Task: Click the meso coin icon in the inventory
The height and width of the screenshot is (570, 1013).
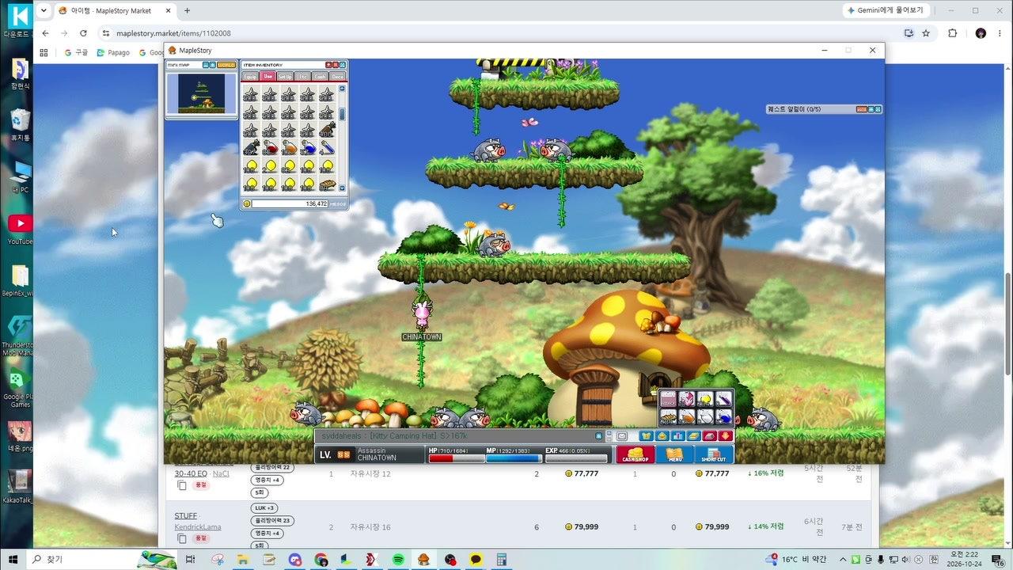Action: (x=247, y=203)
